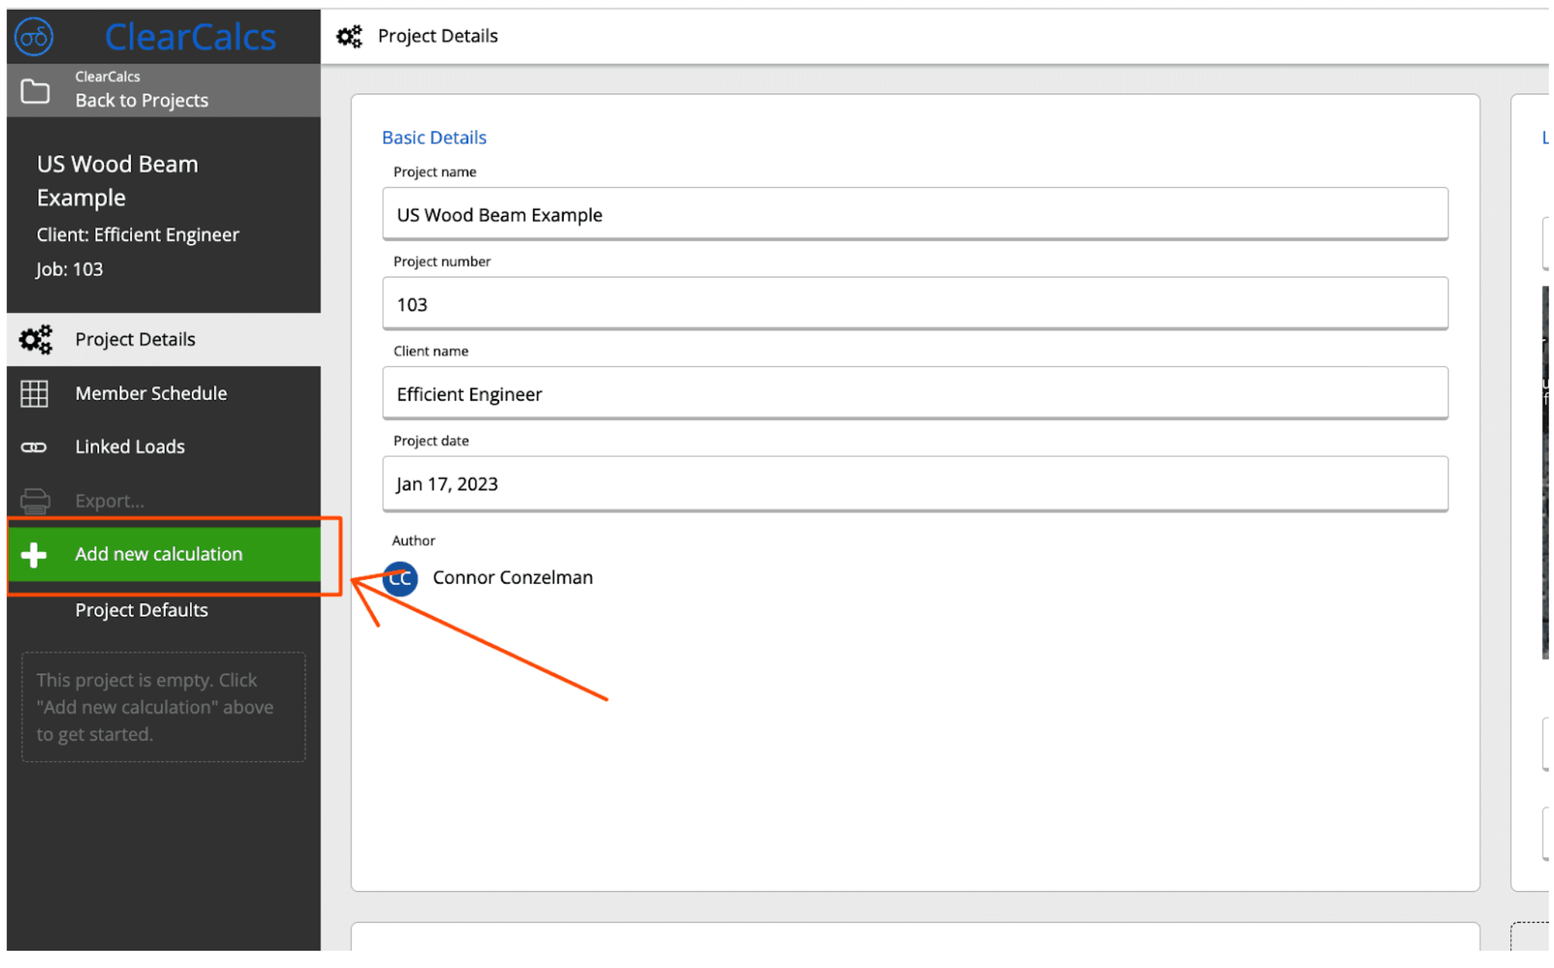Click the sidebar text Client: Efficient Engineer

(x=138, y=235)
